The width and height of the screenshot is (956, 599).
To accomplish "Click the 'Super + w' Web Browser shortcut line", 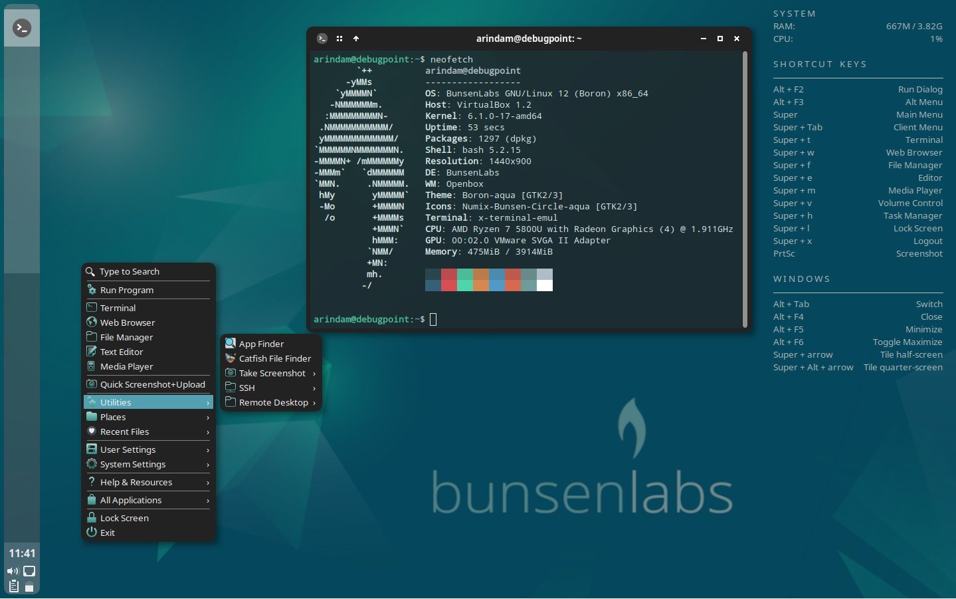I will pos(858,152).
